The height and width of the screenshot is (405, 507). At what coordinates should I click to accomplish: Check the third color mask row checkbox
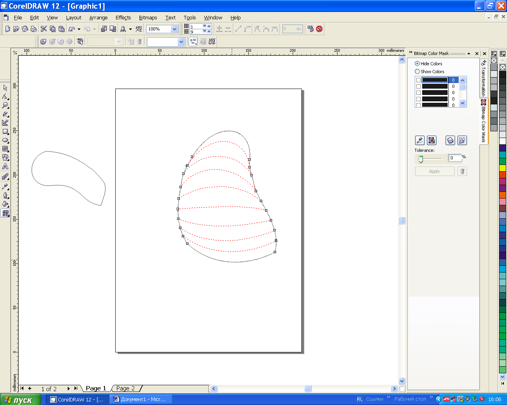coord(418,93)
